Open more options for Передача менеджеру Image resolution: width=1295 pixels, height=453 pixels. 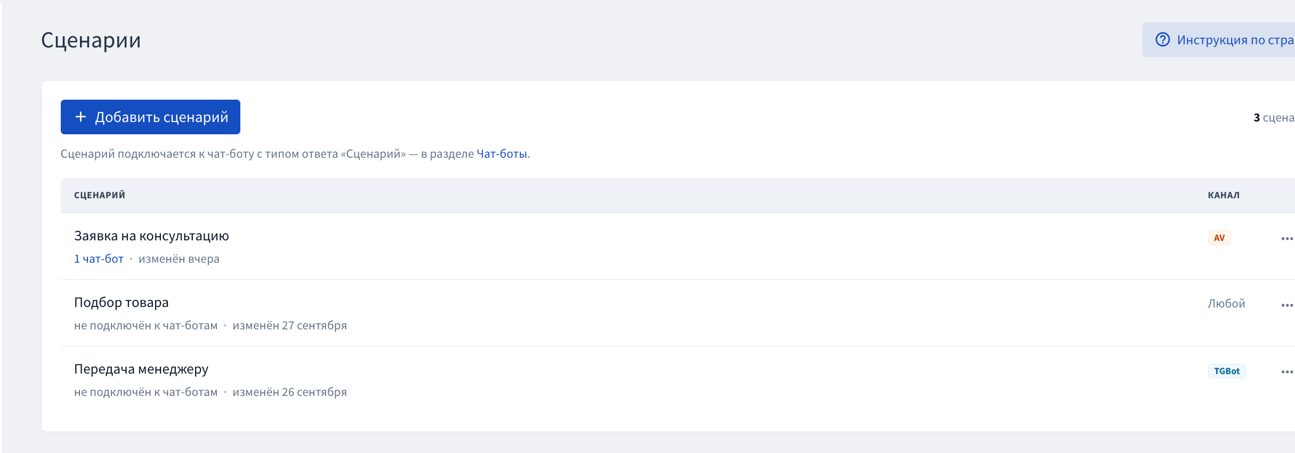click(1287, 372)
